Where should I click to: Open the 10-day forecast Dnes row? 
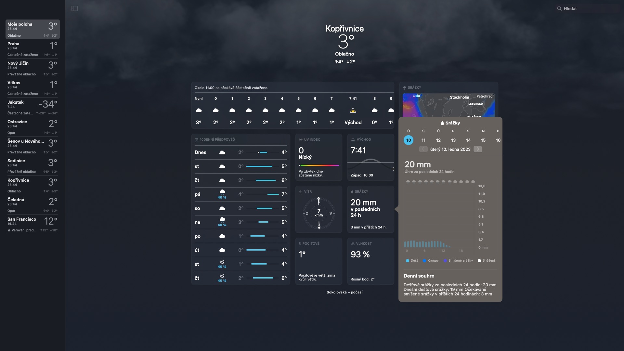pos(240,152)
